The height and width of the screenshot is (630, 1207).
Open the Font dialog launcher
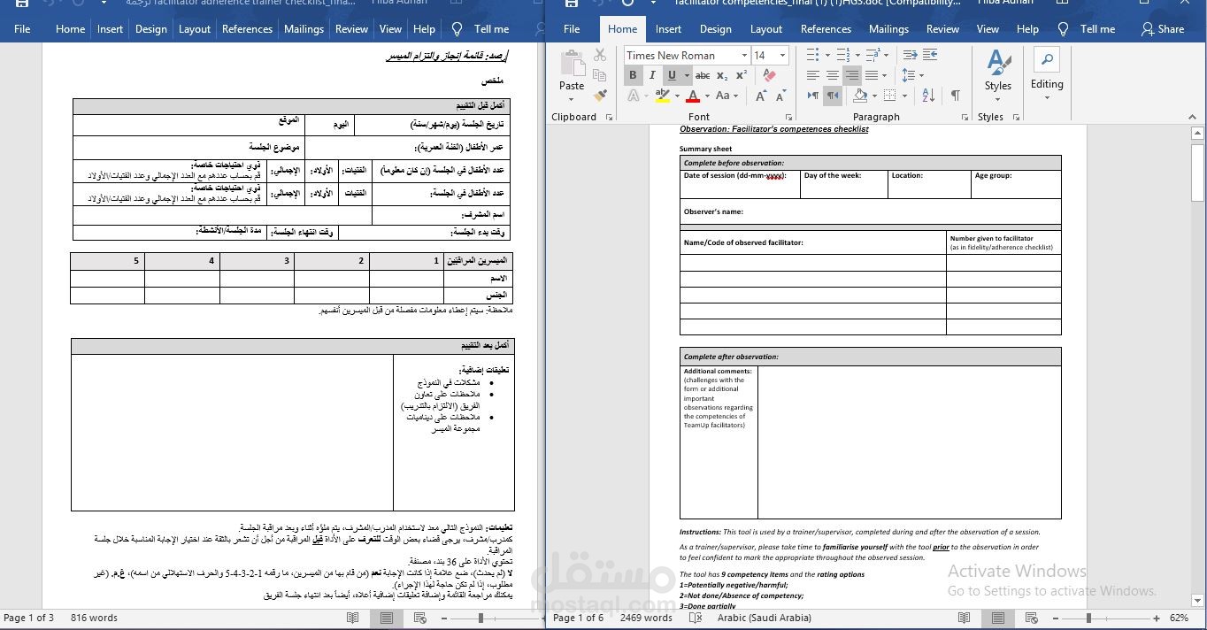tap(788, 117)
